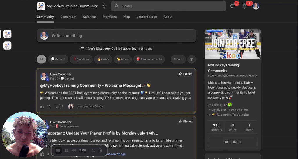The image size is (298, 159).
Task: Click Last comment 8d ago text
Action: click(x=90, y=106)
